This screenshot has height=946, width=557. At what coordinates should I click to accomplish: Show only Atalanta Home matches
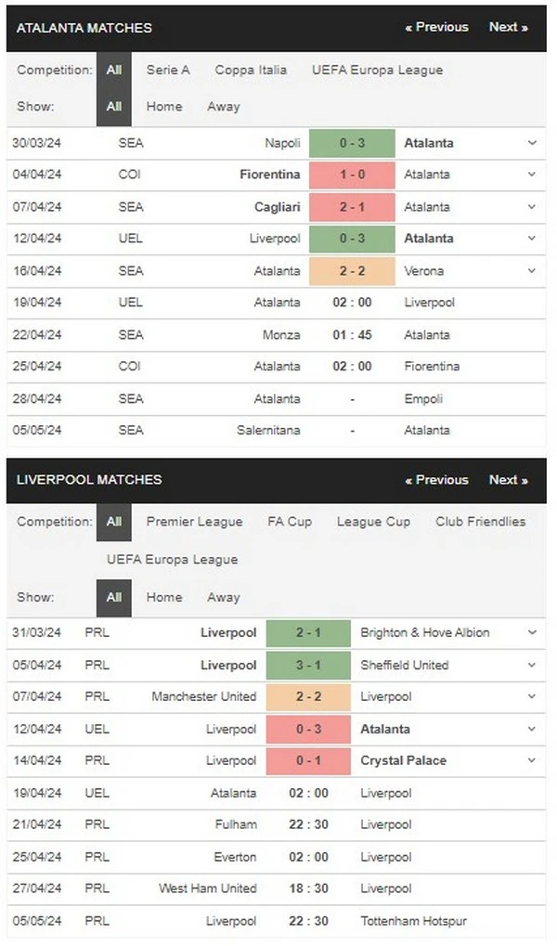tap(164, 106)
